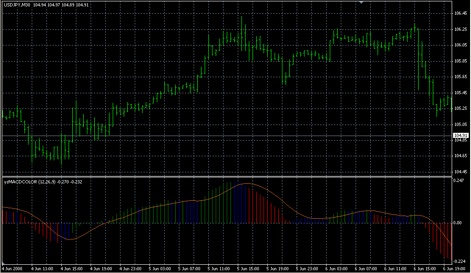
Task: Click the divider between price chart and MACD window
Action: 225,176
